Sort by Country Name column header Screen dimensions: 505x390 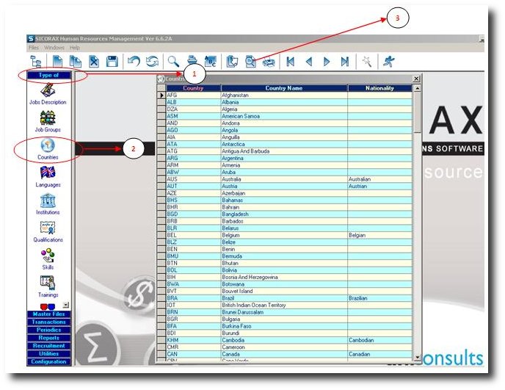[283, 88]
